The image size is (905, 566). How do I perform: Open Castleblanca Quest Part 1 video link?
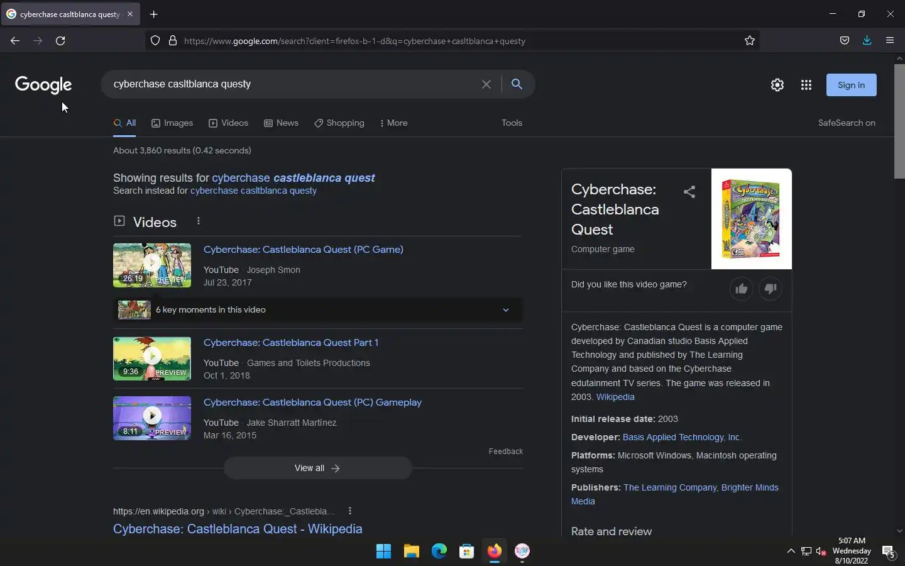tap(291, 343)
